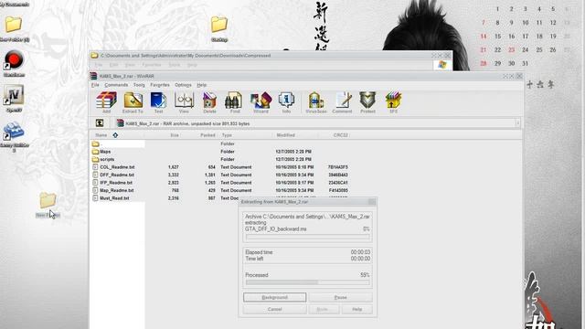This screenshot has width=585, height=329.
Task: Click the Processed total progress bar
Action: (x=308, y=282)
